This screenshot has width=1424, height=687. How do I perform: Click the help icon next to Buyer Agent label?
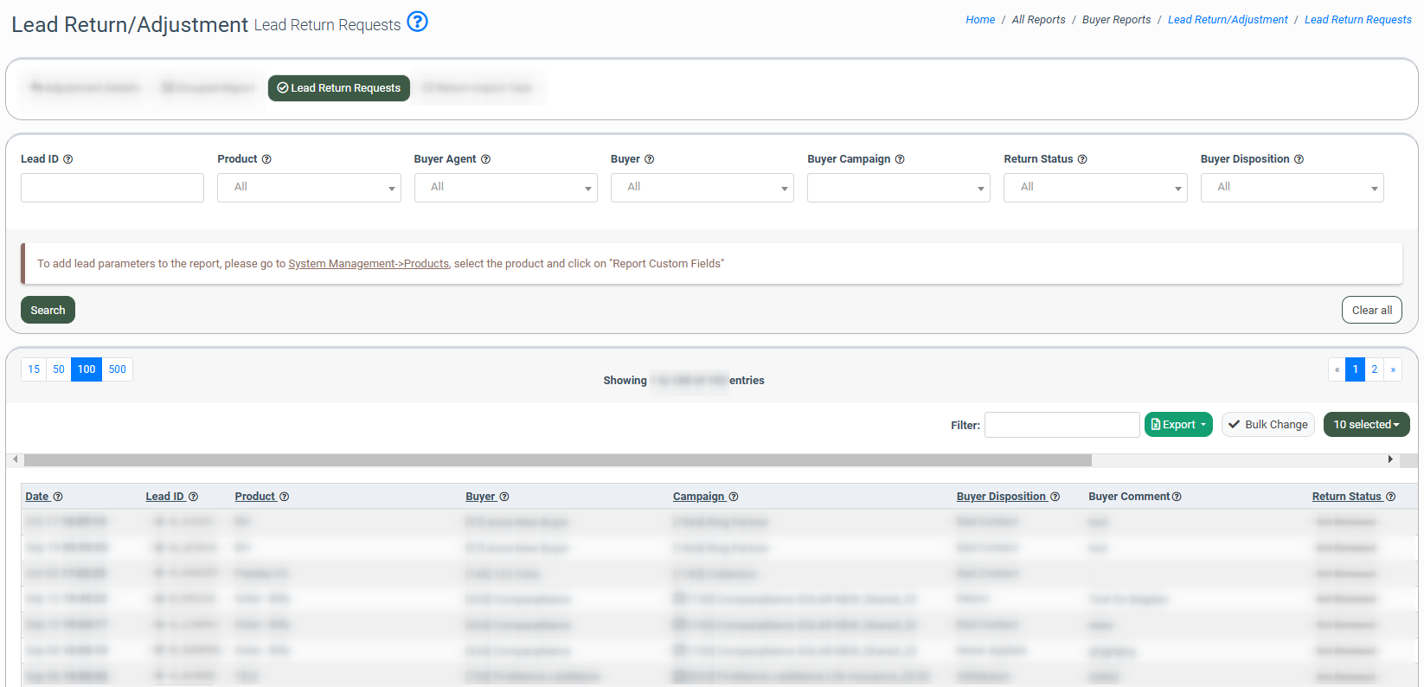485,159
